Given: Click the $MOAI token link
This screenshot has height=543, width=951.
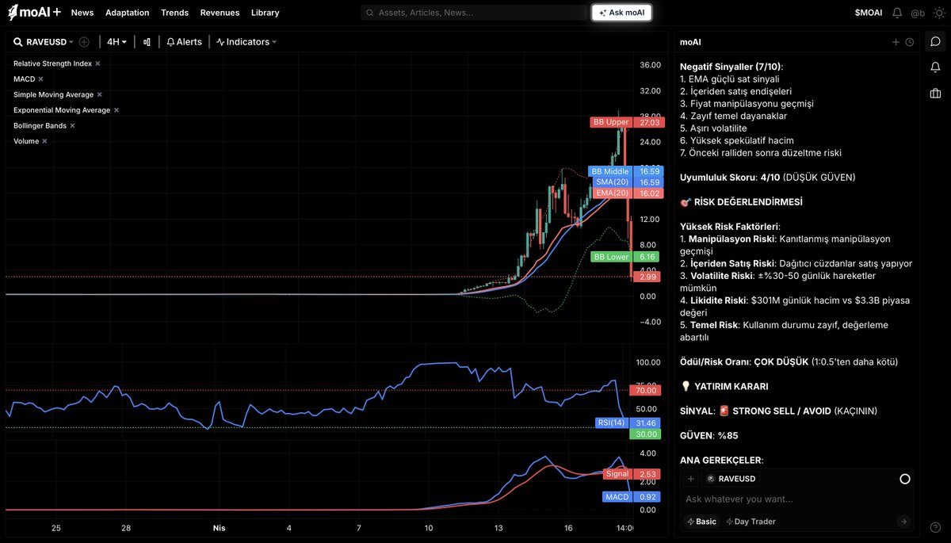Looking at the screenshot, I should (x=868, y=13).
